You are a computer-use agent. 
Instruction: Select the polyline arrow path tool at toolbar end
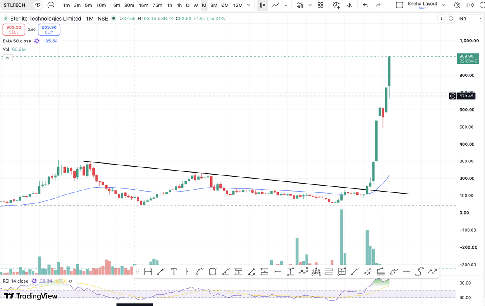coord(432,272)
